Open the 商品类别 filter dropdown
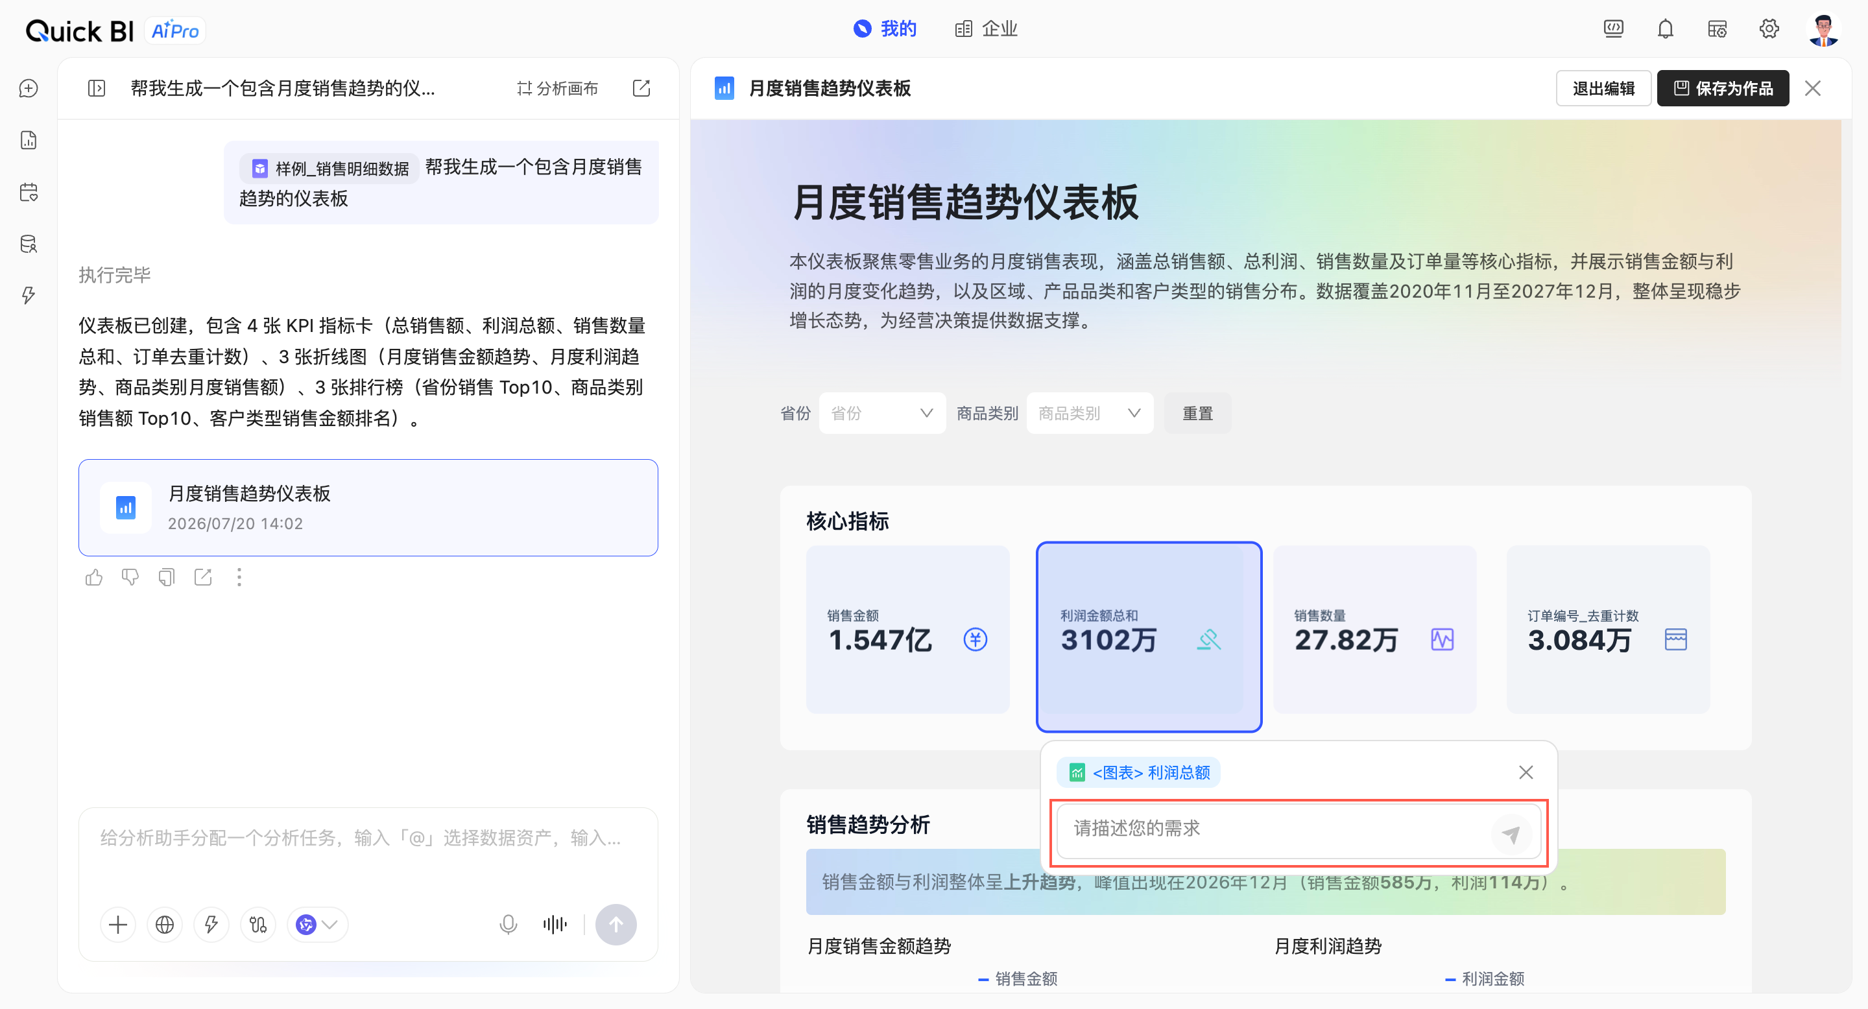This screenshot has height=1009, width=1868. [1089, 413]
